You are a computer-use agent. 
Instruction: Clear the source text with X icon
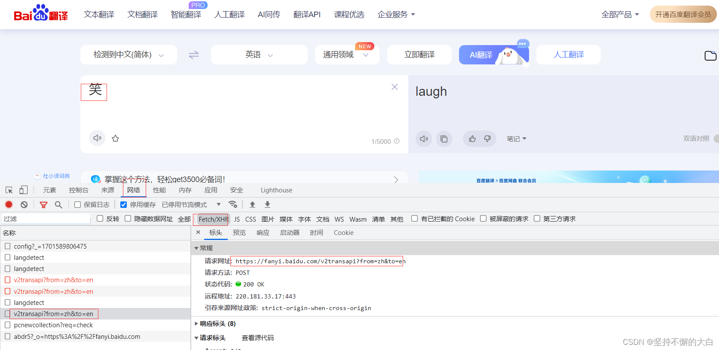point(395,87)
